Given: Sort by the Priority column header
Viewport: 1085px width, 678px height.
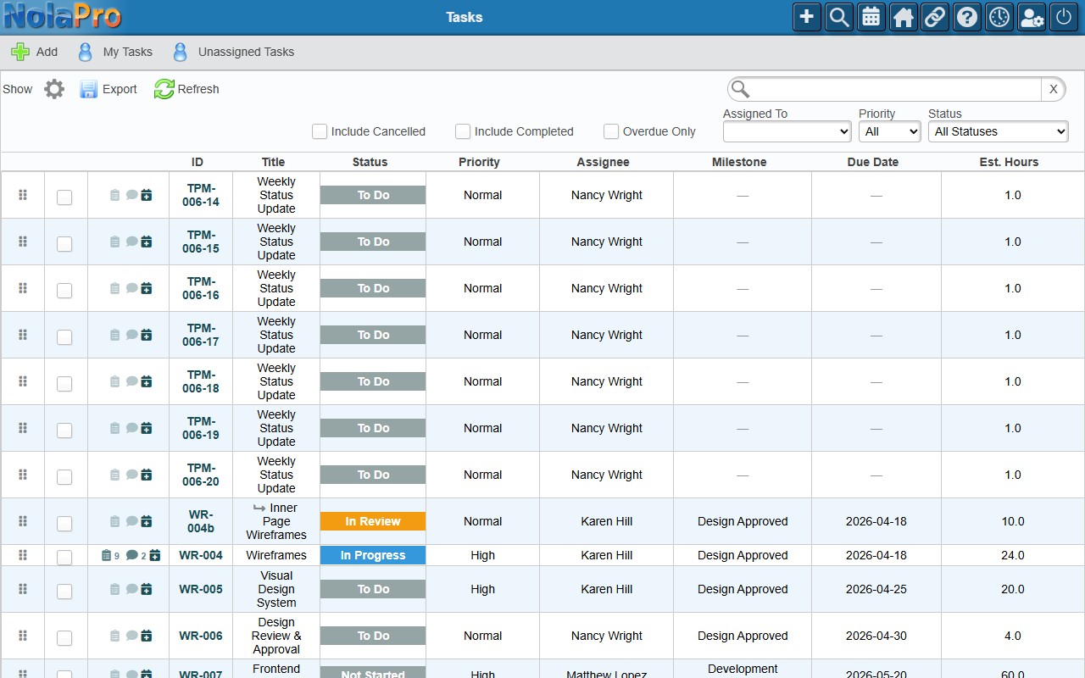Looking at the screenshot, I should tap(479, 162).
